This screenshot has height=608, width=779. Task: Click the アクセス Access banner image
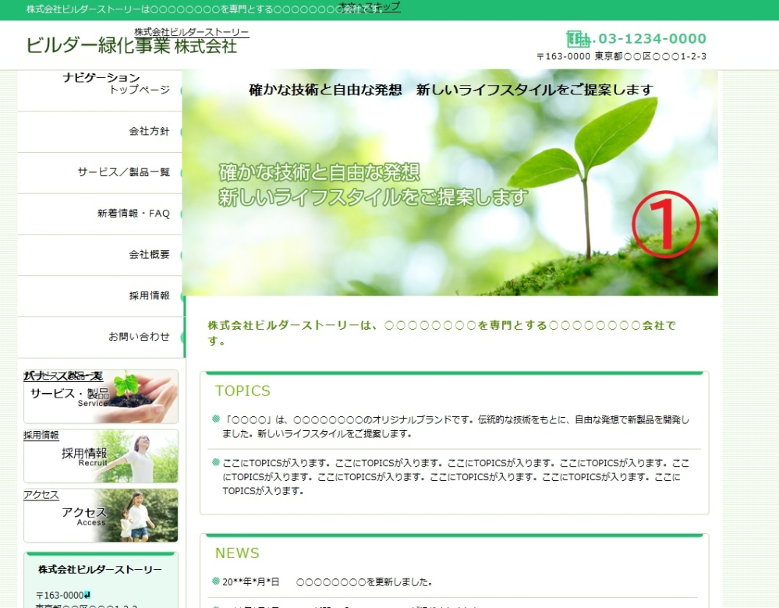pyautogui.click(x=101, y=515)
